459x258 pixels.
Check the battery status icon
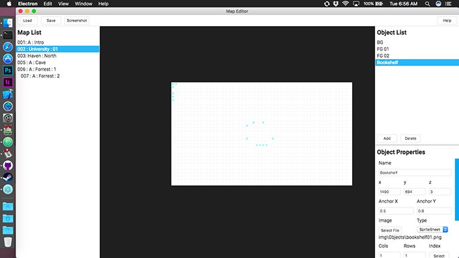[x=380, y=3]
